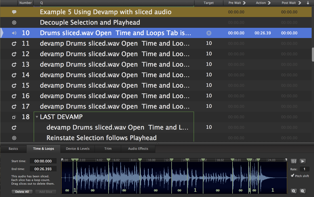Expand the Post Wait column chevron
Image resolution: width=314 pixels, height=197 pixels.
(299, 3)
